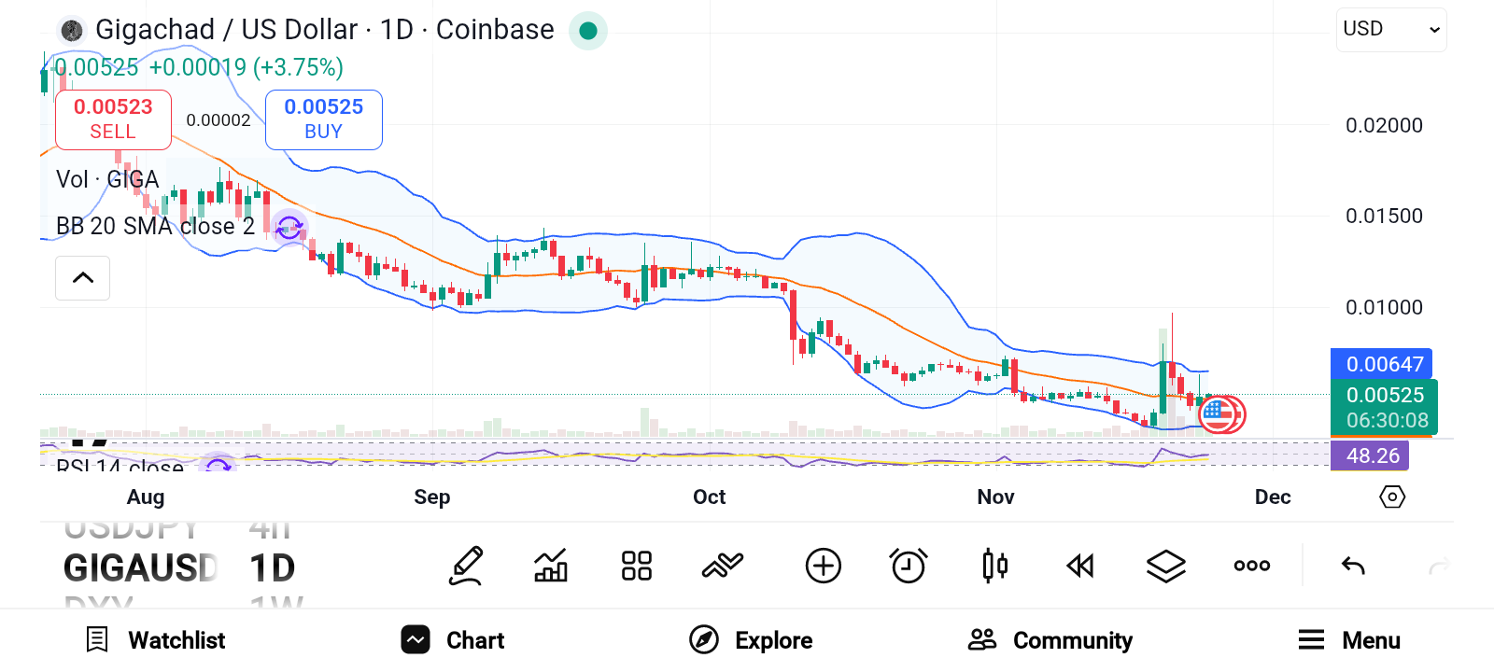The width and height of the screenshot is (1494, 672).
Task: Click the plus circle add icon
Action: (x=823, y=566)
